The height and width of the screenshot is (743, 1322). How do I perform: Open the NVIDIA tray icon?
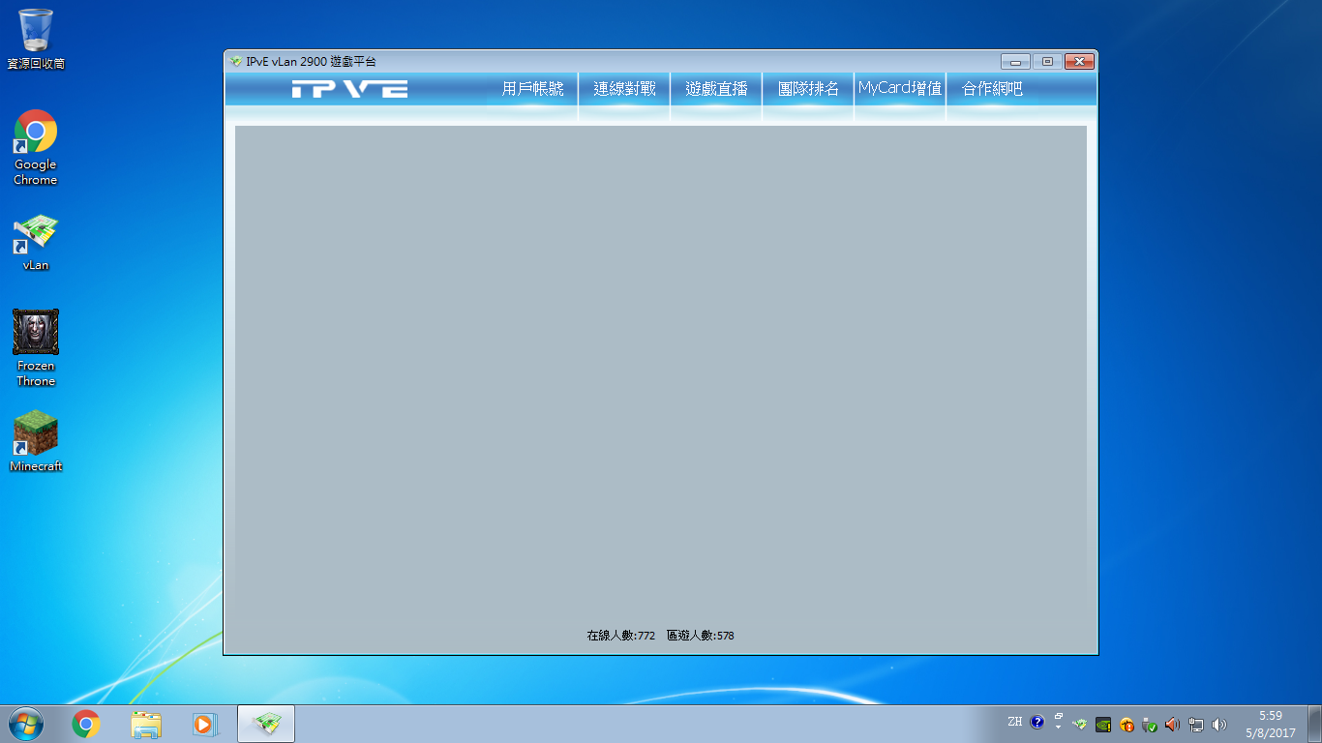[1103, 724]
